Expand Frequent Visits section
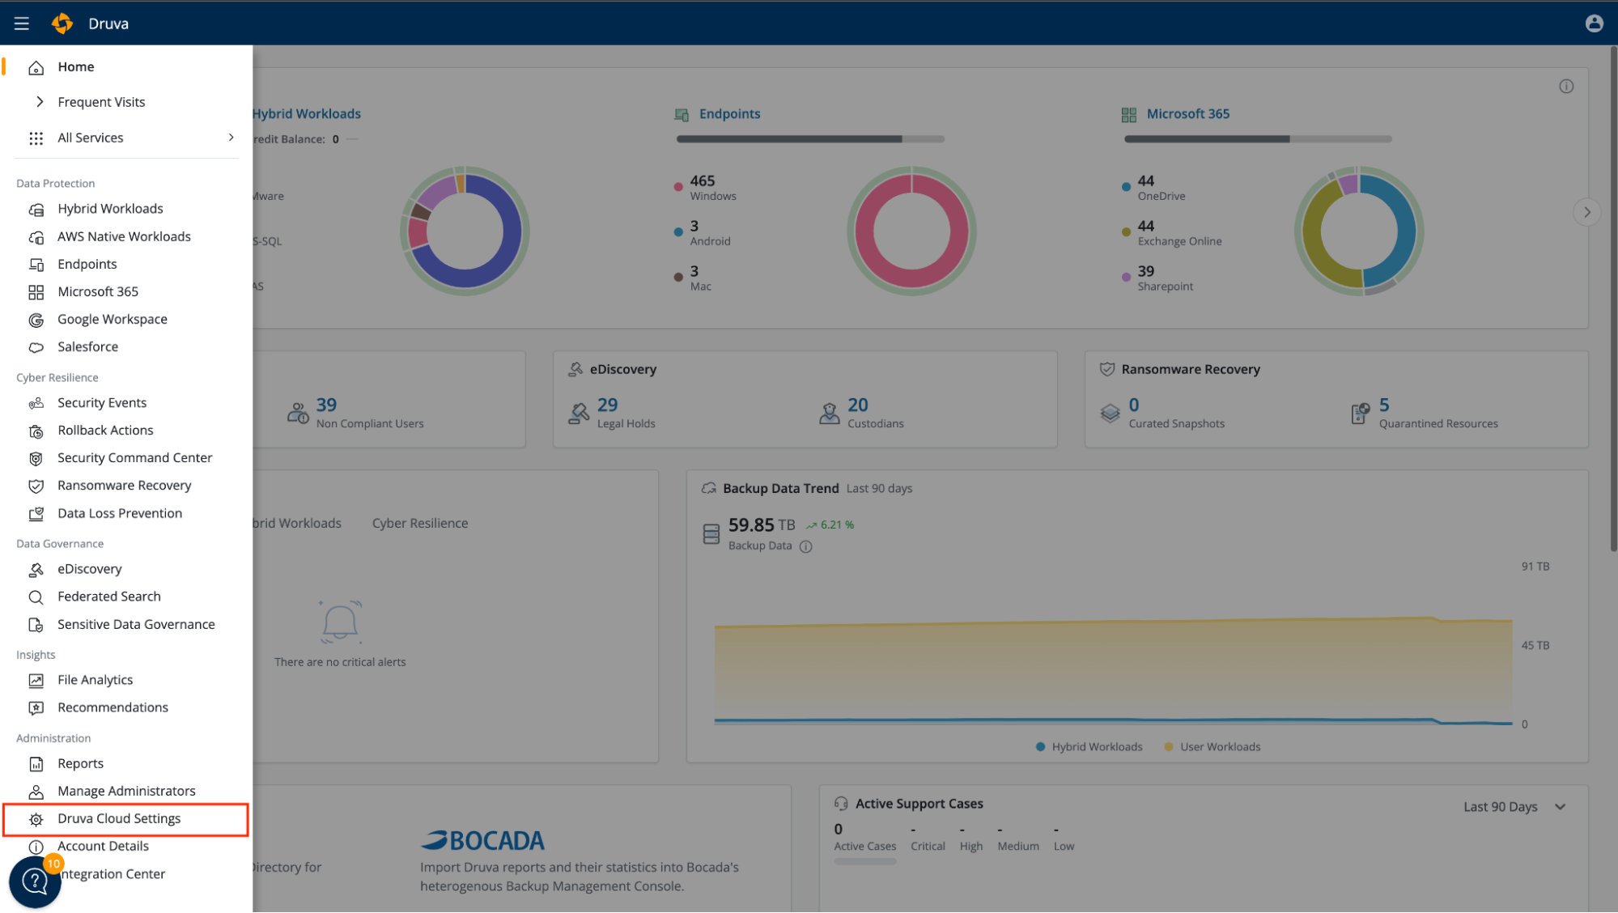The height and width of the screenshot is (913, 1618). 40,102
